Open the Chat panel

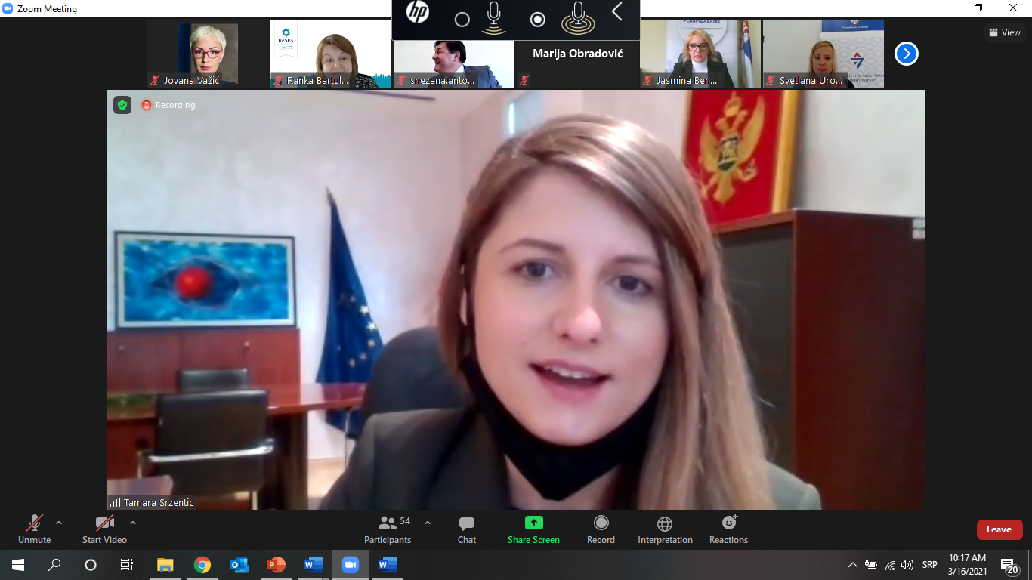[x=467, y=529]
